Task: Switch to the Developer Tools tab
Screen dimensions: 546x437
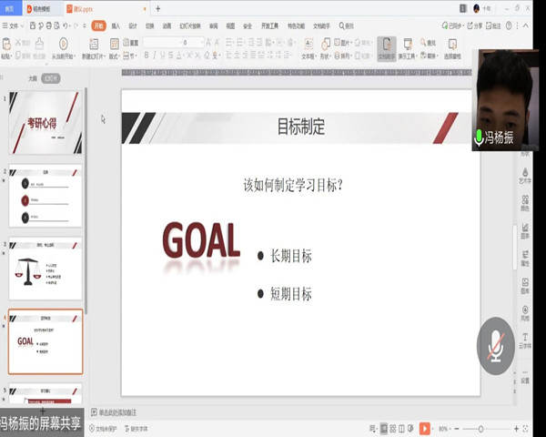Action: click(270, 25)
